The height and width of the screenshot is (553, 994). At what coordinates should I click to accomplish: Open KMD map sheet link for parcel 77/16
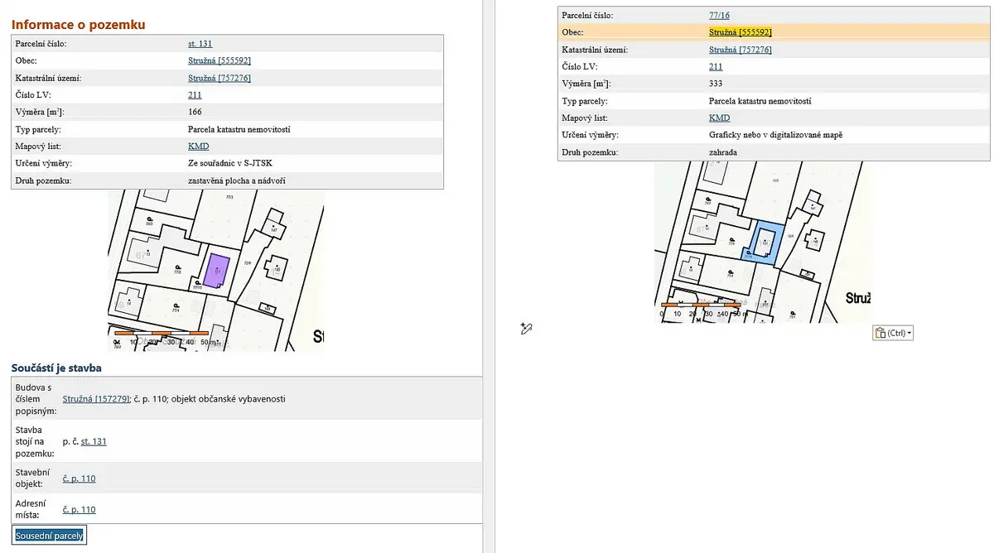tap(720, 118)
